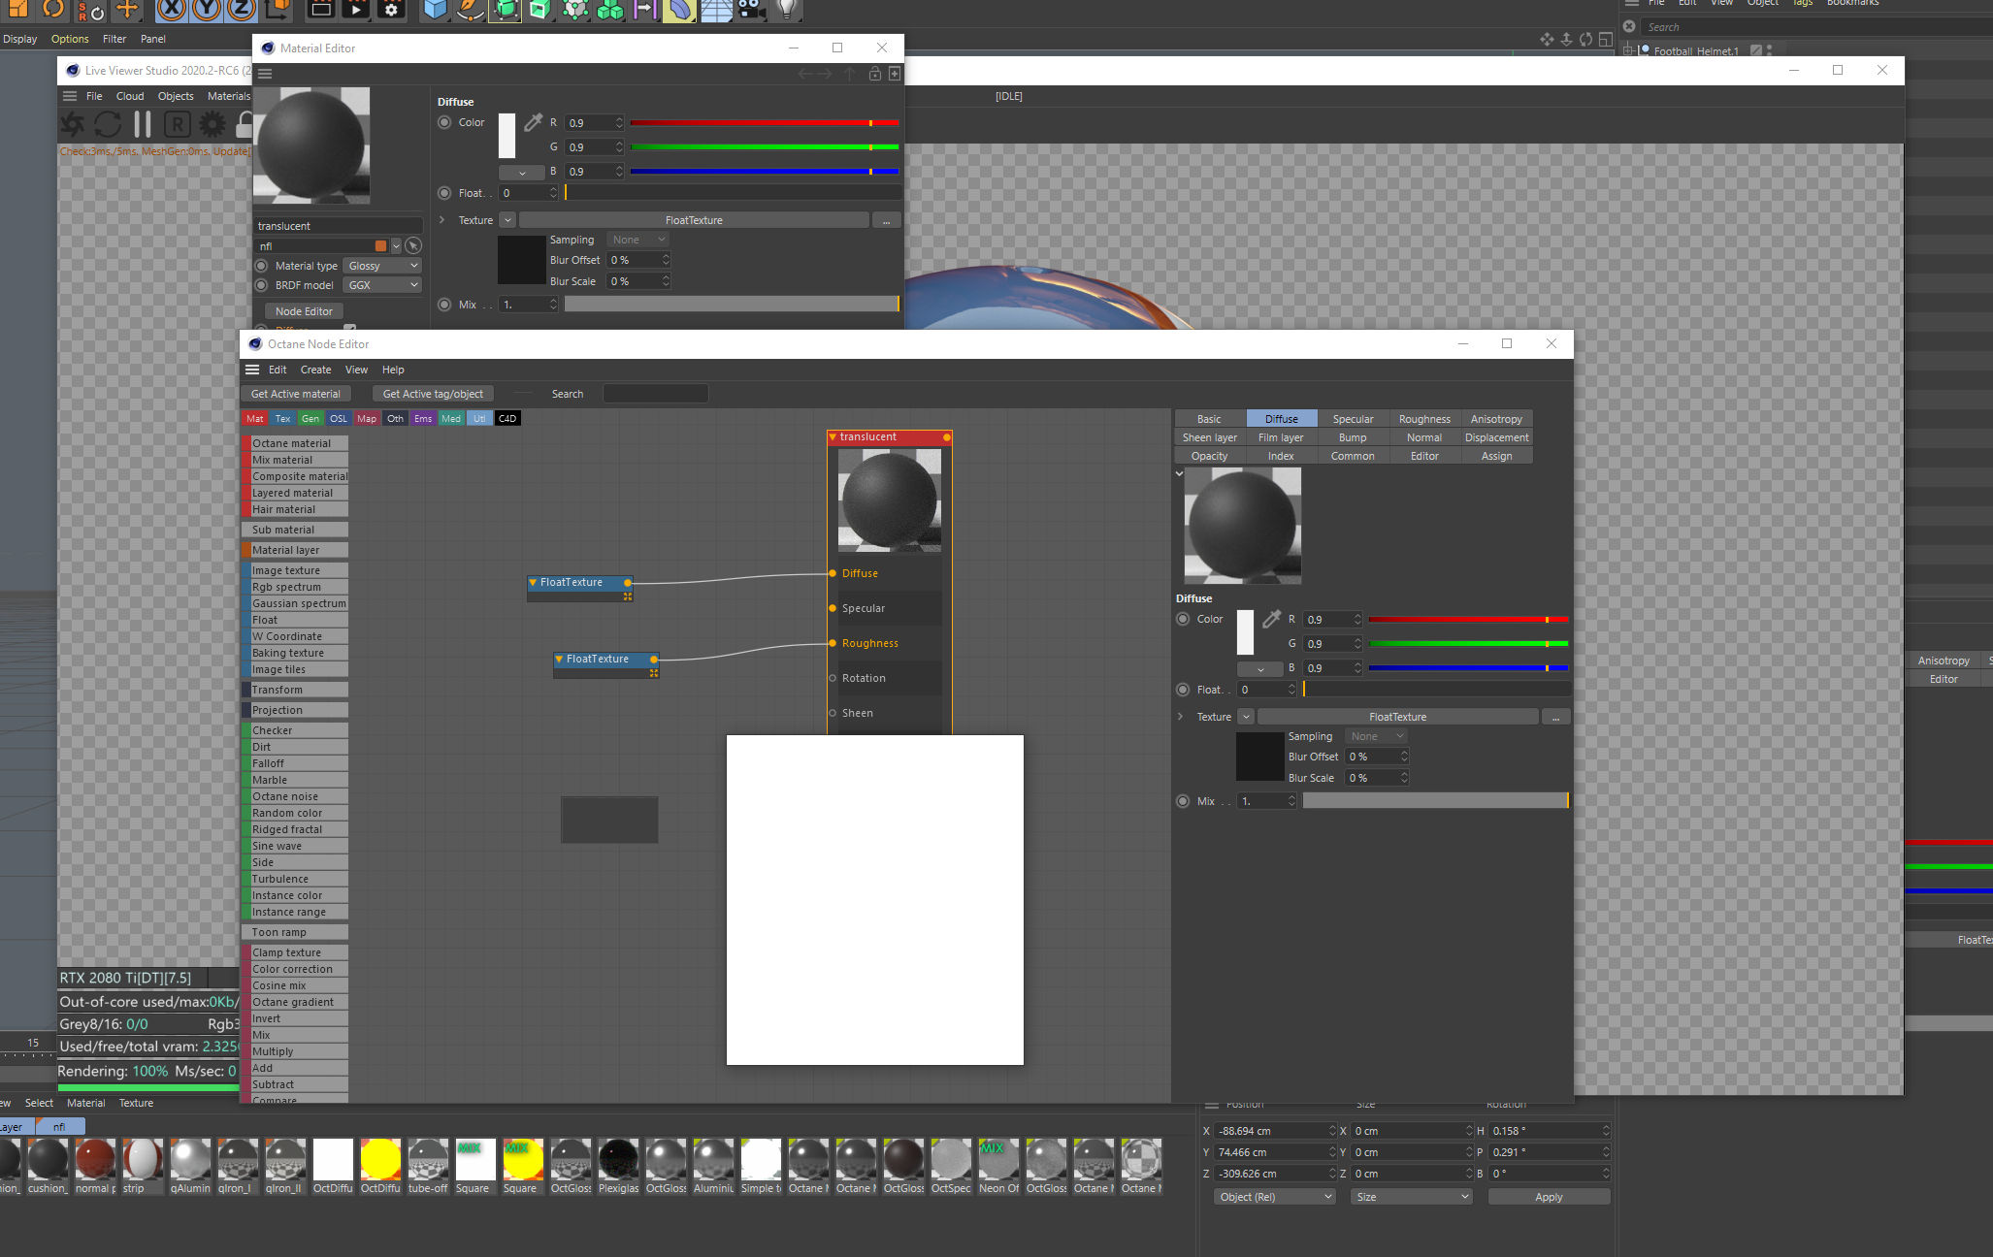Click the Get Active material button
This screenshot has width=1993, height=1257.
point(296,394)
